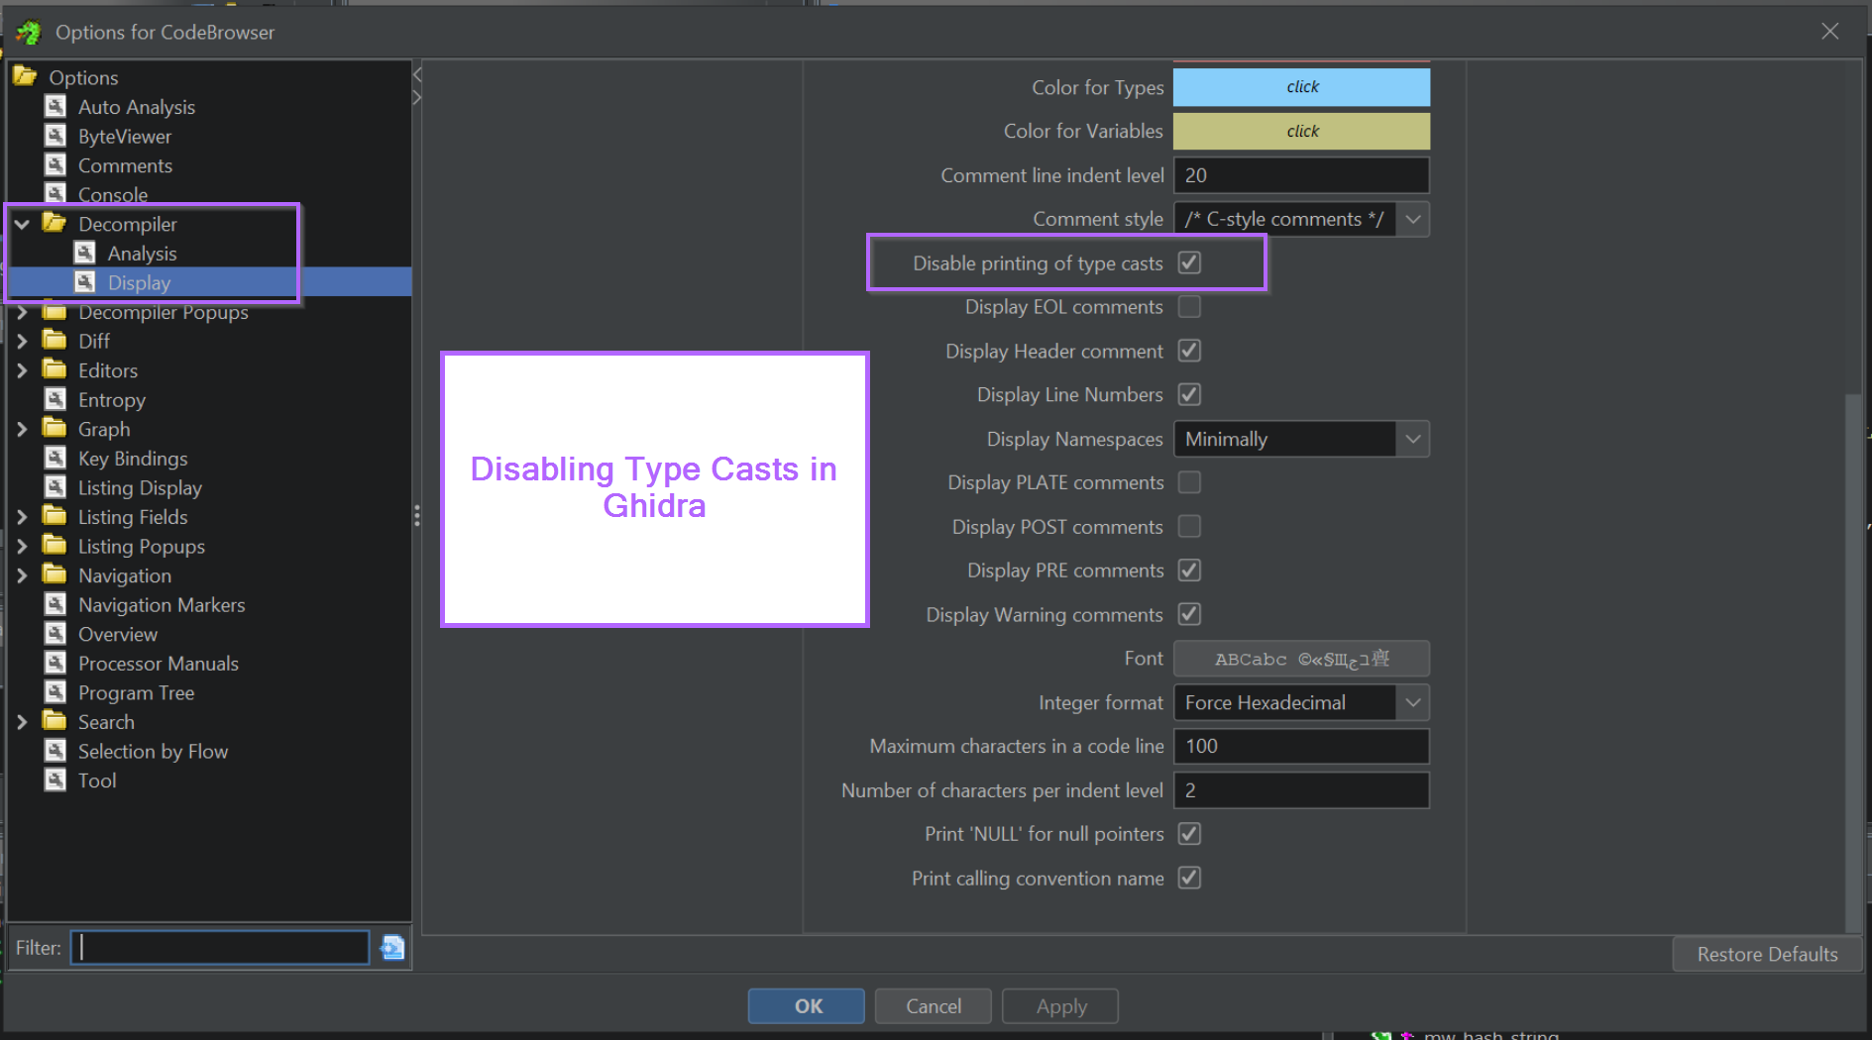Expand the Diff tree node
Viewport: 1872px width, 1040px height.
(22, 341)
